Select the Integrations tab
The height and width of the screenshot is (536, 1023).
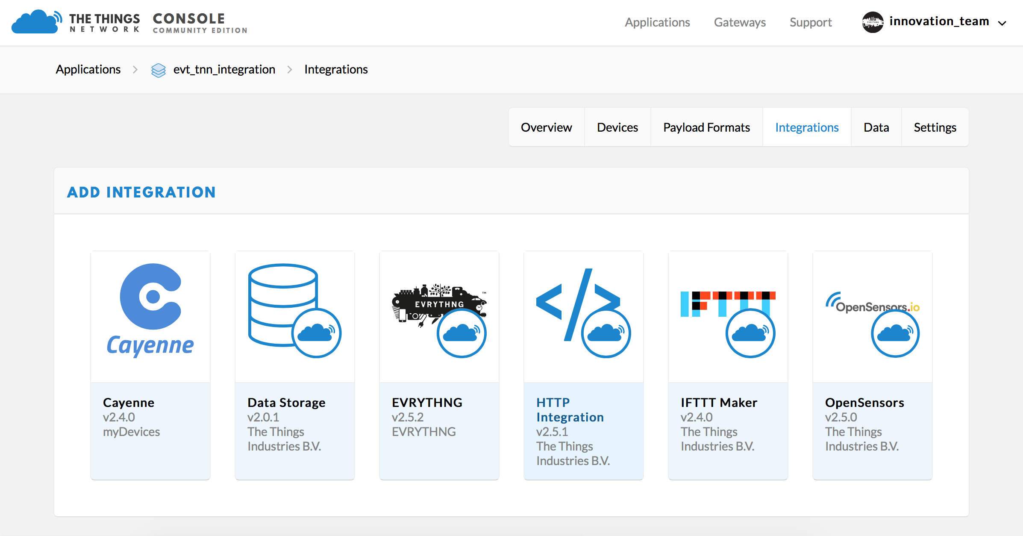point(807,127)
